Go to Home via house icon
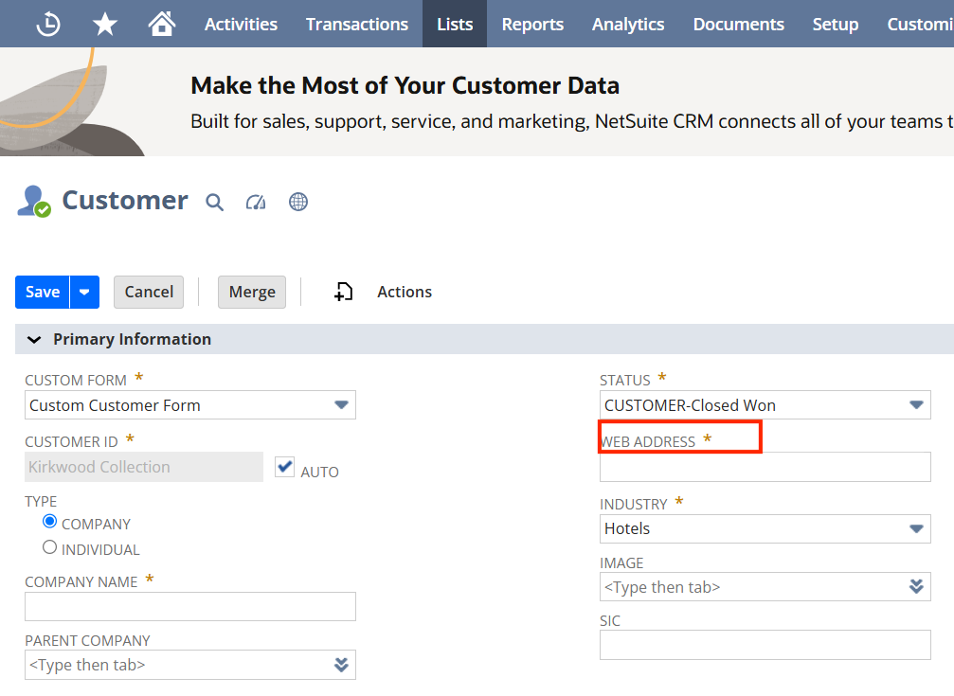Screen dimensions: 954x696 (162, 24)
